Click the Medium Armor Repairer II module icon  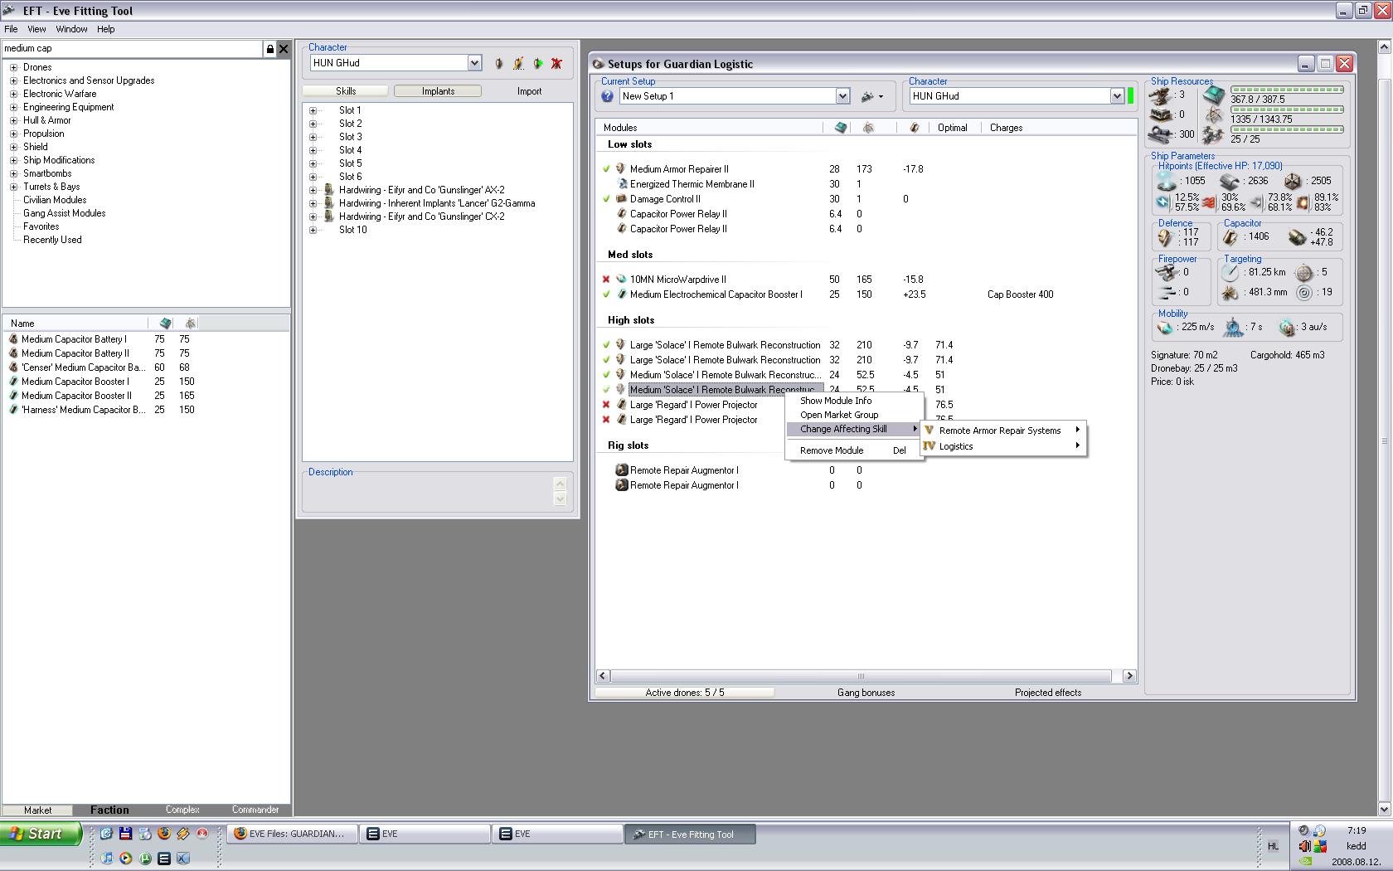click(620, 169)
